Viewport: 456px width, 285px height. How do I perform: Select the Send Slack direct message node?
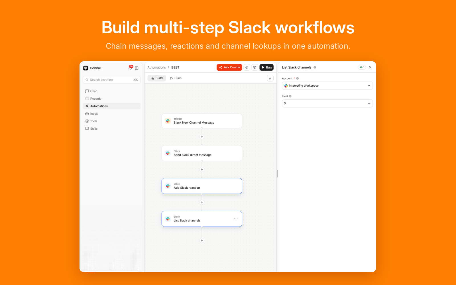[202, 153]
